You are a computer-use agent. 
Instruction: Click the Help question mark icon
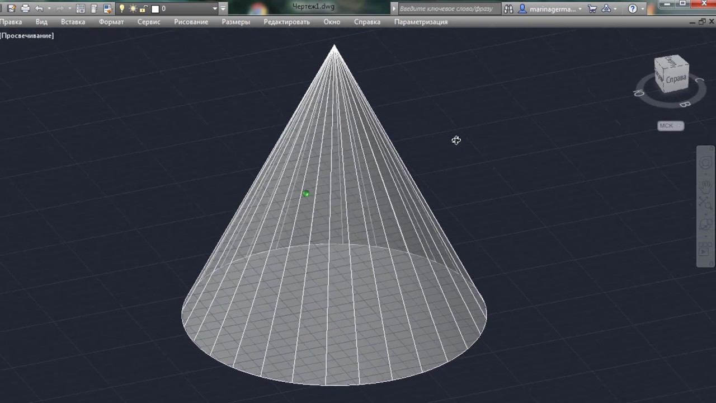click(633, 8)
